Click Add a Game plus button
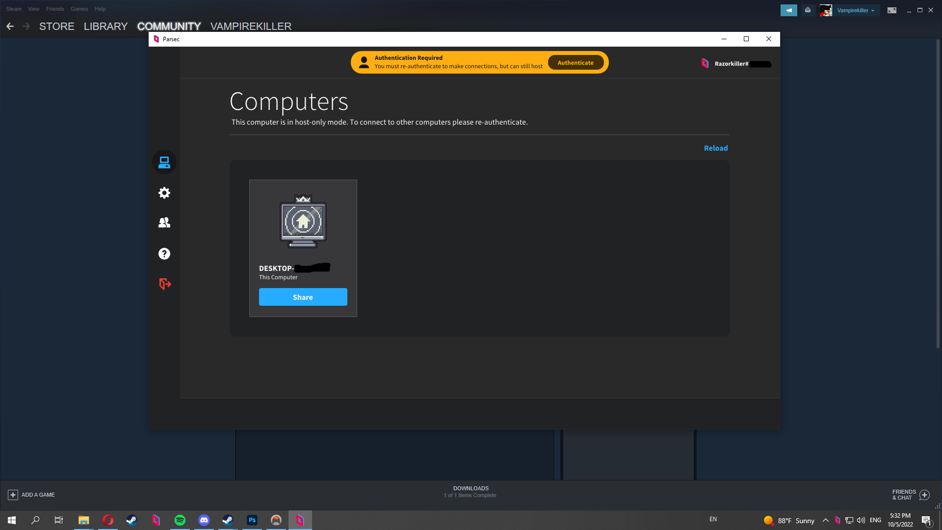Image resolution: width=942 pixels, height=530 pixels. pos(13,495)
